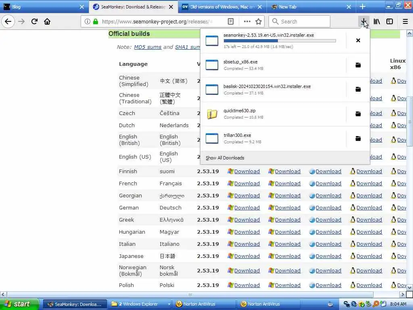The height and width of the screenshot is (310, 413).
Task: Click the green padlock security icon
Action: tap(96, 21)
